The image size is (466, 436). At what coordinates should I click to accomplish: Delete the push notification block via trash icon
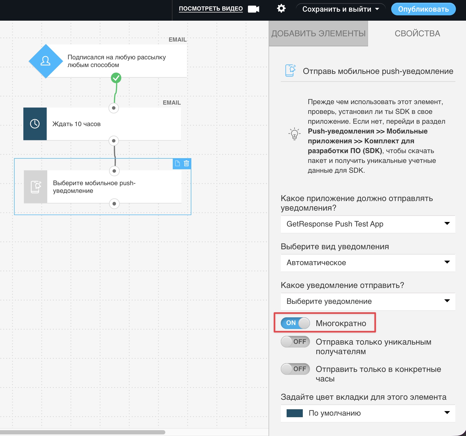click(x=187, y=163)
